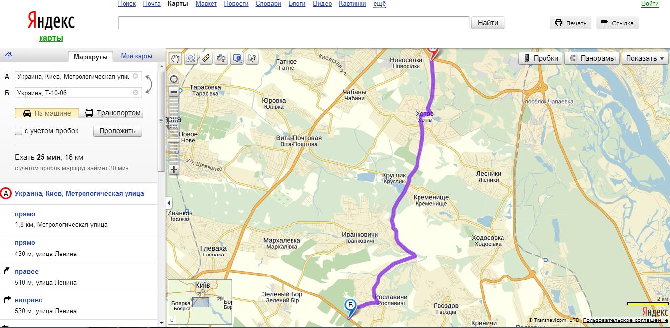Expand the 'Показать' layers dropdown
This screenshot has height=328, width=670.
pos(645,58)
